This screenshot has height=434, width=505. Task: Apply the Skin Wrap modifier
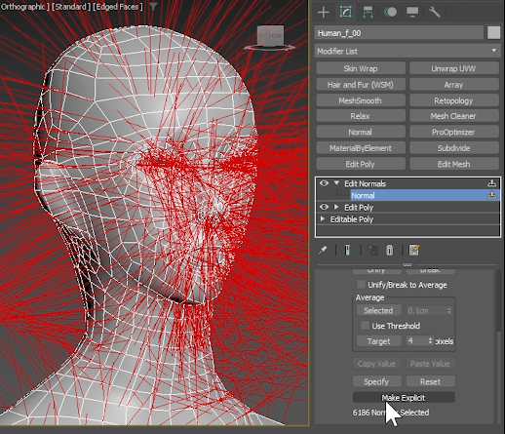pos(361,68)
